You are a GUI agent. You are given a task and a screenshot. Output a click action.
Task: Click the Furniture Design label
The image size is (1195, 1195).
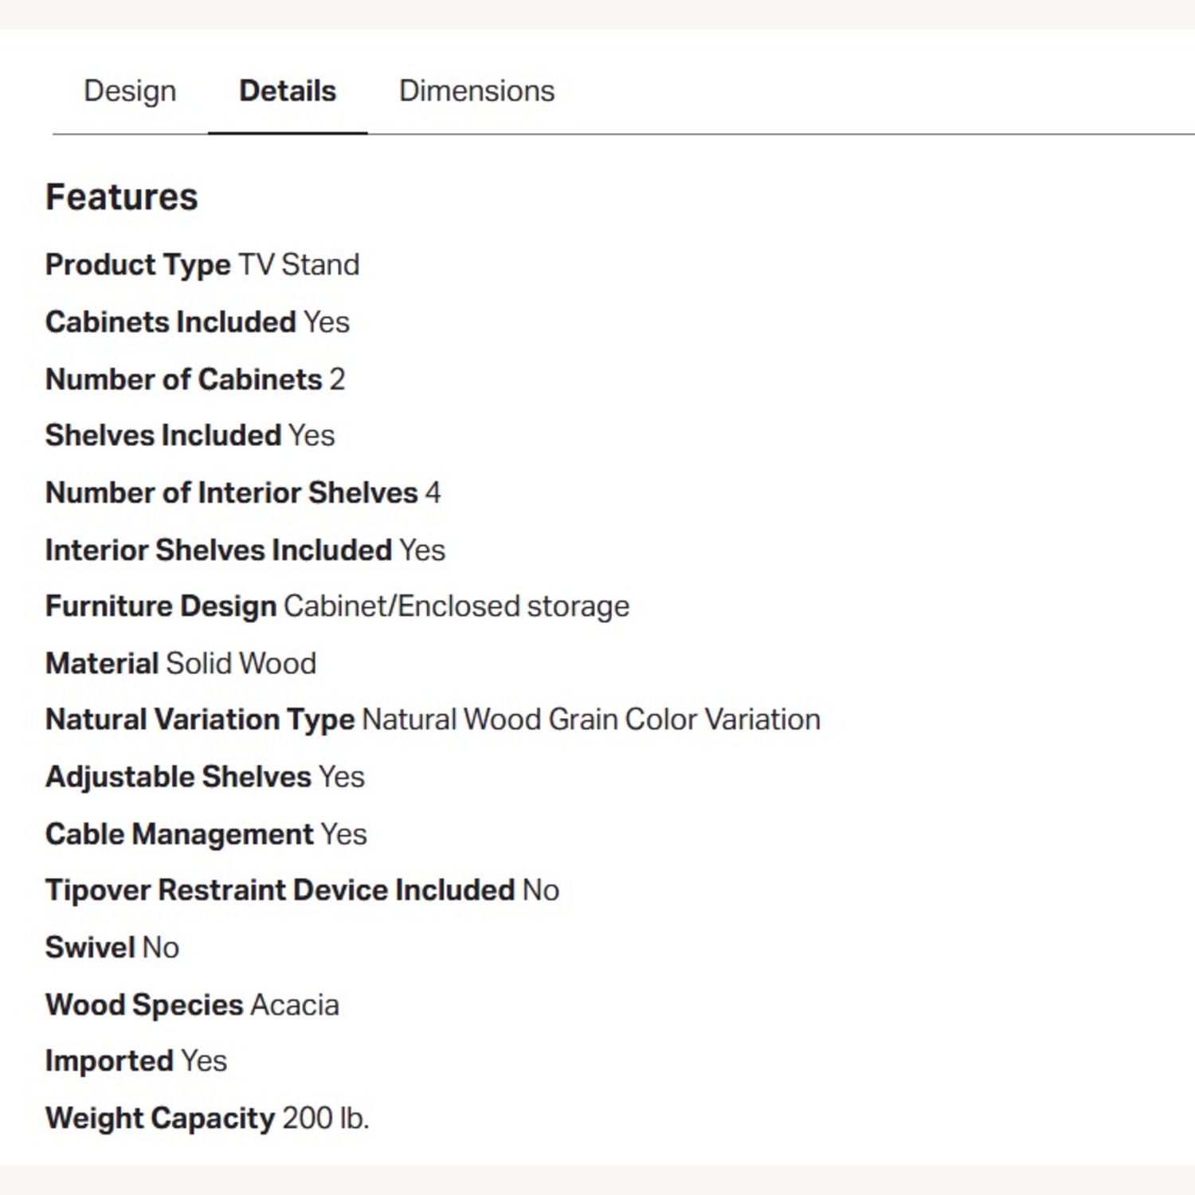(161, 607)
